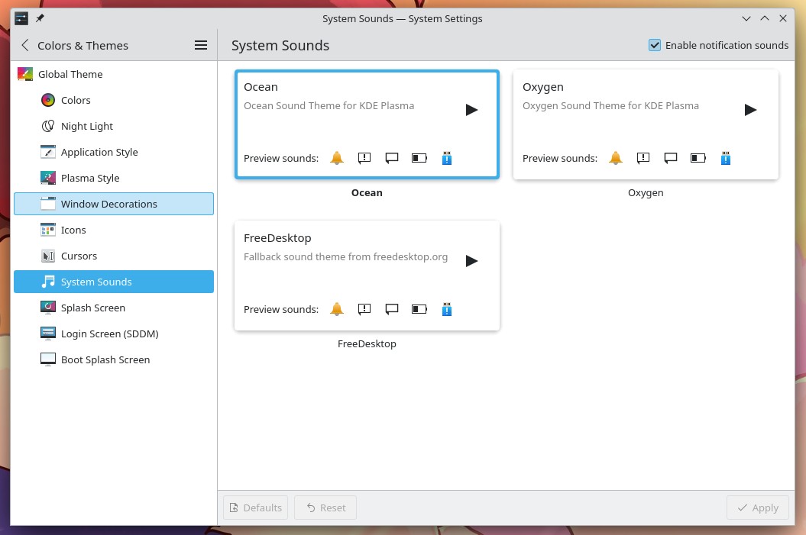Open the Colors settings page
The width and height of the screenshot is (806, 535).
click(114, 100)
